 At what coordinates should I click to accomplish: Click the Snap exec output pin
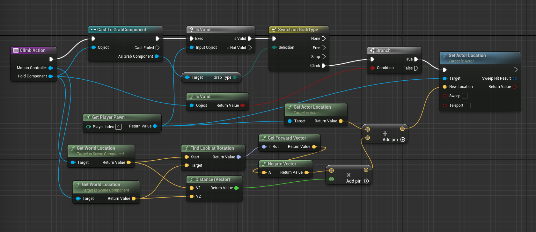[324, 57]
